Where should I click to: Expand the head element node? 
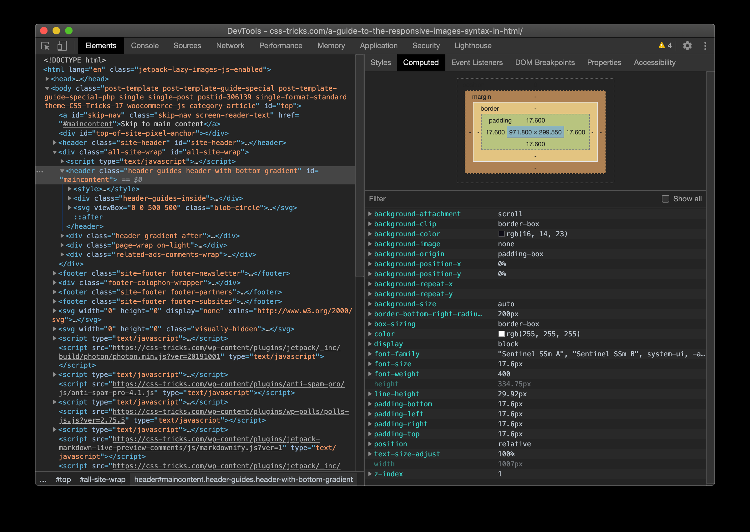[47, 79]
